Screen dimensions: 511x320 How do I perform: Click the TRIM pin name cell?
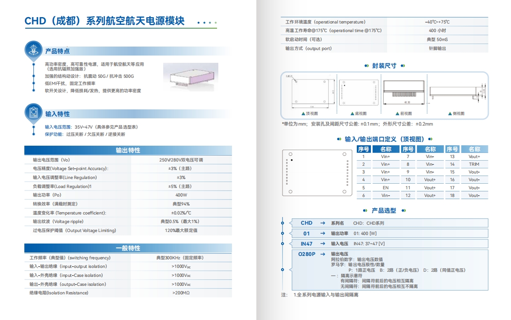[x=474, y=164]
